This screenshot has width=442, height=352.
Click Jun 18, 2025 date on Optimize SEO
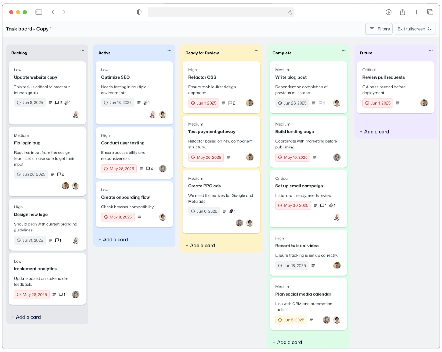point(118,103)
